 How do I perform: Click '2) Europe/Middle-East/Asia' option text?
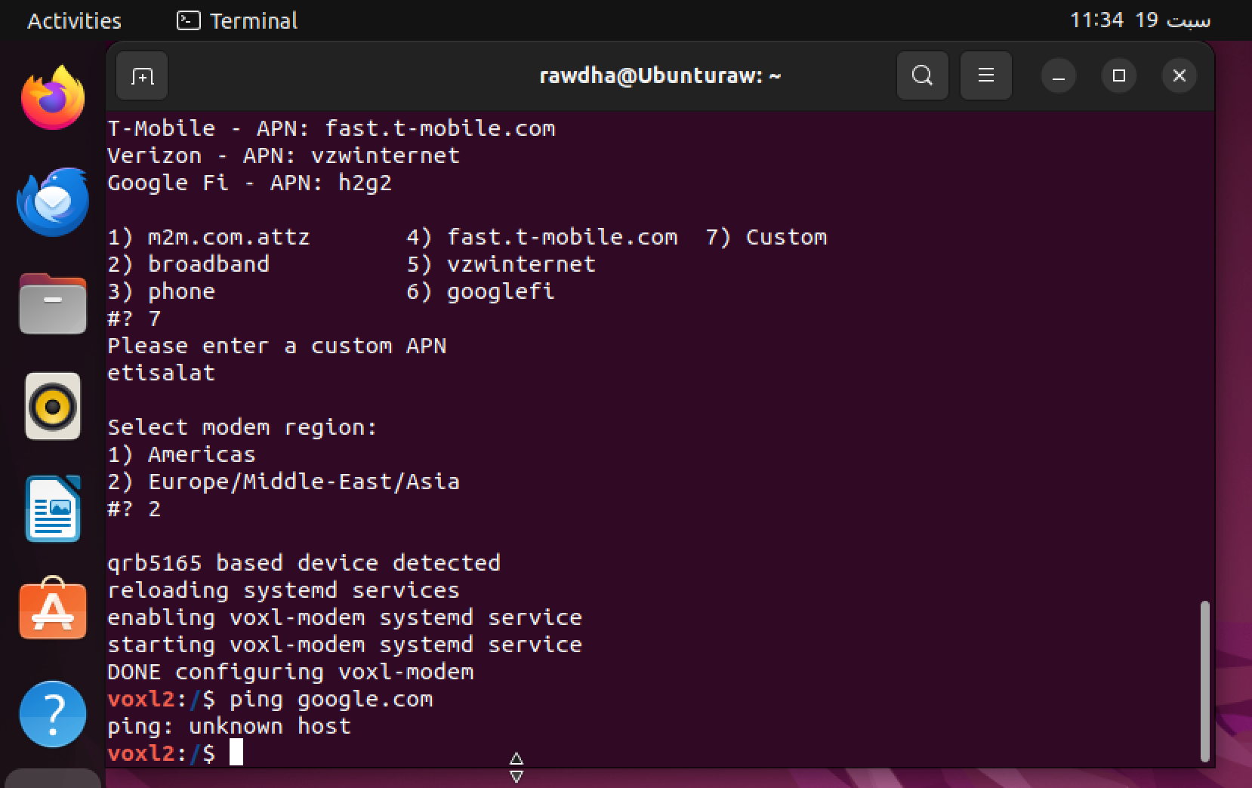(283, 482)
